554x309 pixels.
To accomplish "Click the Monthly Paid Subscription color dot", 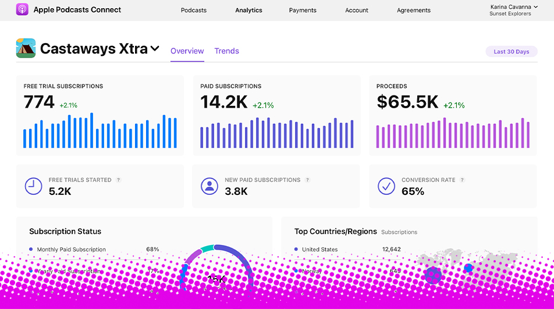I will click(x=31, y=249).
